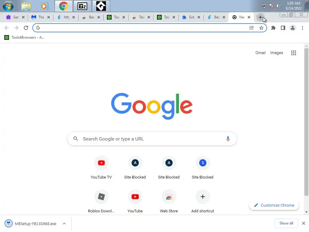The image size is (309, 232).
Task: Toggle the side panel icon
Action: point(283,28)
